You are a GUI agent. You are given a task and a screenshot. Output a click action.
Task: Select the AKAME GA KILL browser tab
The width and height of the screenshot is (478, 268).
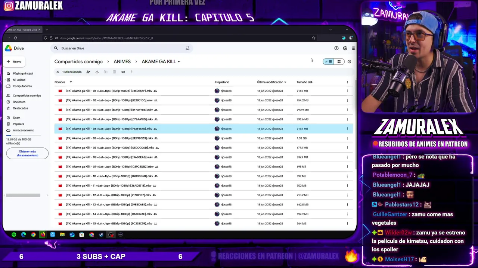(22, 30)
